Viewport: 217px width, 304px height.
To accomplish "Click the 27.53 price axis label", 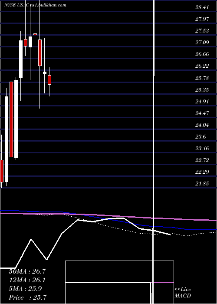I will click(202, 31).
